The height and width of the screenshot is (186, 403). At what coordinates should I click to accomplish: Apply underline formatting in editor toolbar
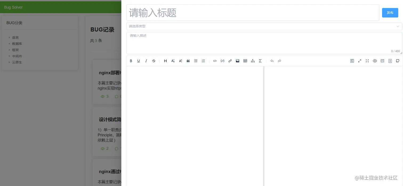point(139,61)
